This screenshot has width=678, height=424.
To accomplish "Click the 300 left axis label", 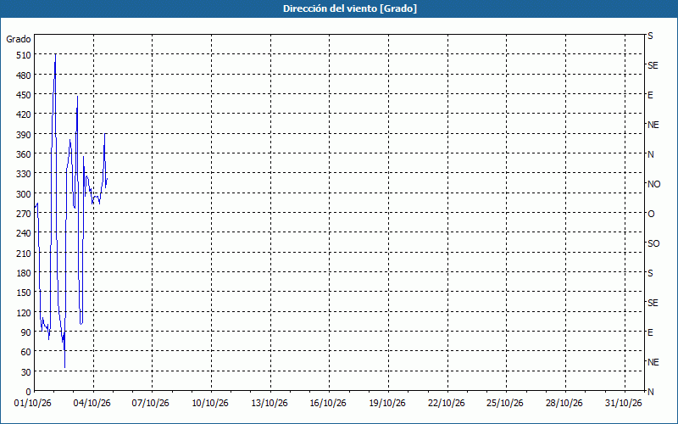I will click(x=24, y=194).
